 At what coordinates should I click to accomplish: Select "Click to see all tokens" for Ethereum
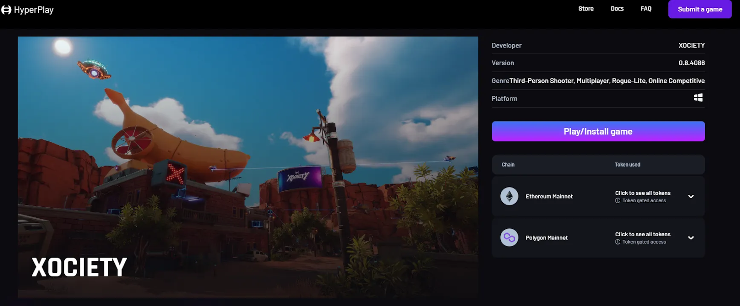[642, 193]
